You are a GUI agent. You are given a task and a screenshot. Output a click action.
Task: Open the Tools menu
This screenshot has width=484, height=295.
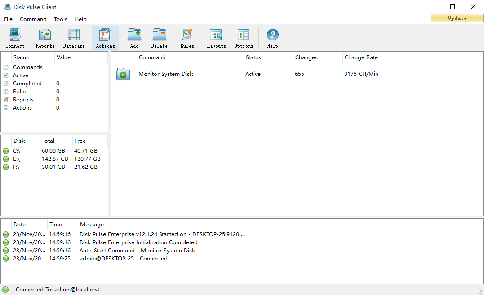tap(61, 19)
